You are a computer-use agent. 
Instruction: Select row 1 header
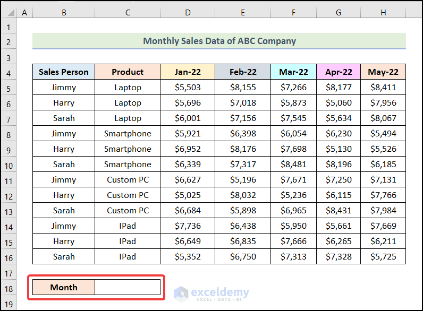[x=9, y=27]
